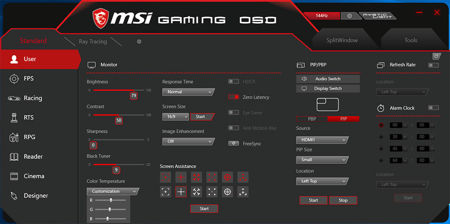Image resolution: width=450 pixels, height=224 pixels.
Task: Select the 30:00 alarm radio button
Action: (381, 137)
